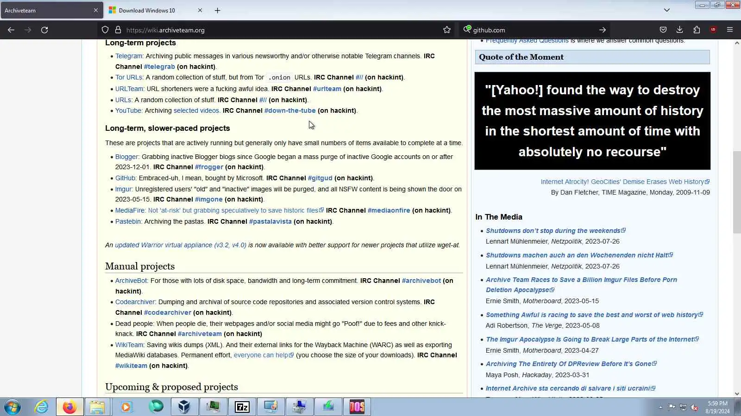Go back to the previous page
Viewport: 741px width, 416px height.
[11, 30]
